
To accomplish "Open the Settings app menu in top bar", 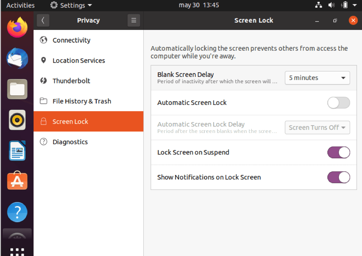I will [x=71, y=5].
